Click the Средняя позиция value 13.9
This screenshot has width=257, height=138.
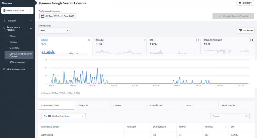coord(207,44)
